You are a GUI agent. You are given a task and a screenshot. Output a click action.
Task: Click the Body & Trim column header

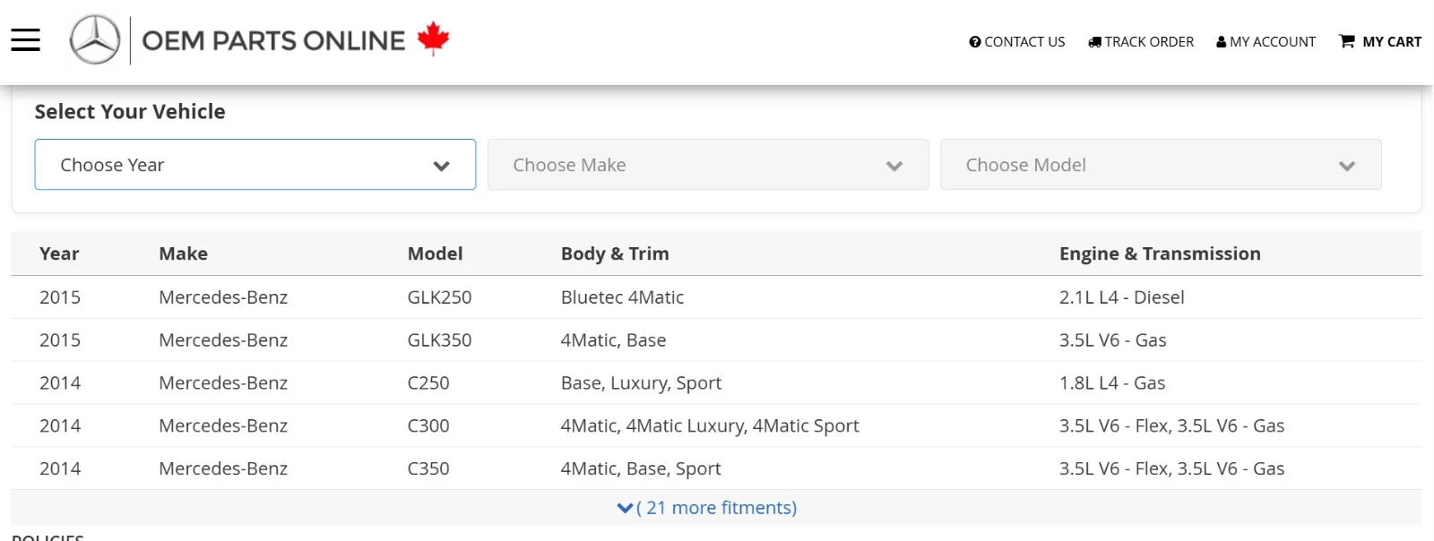click(x=615, y=253)
